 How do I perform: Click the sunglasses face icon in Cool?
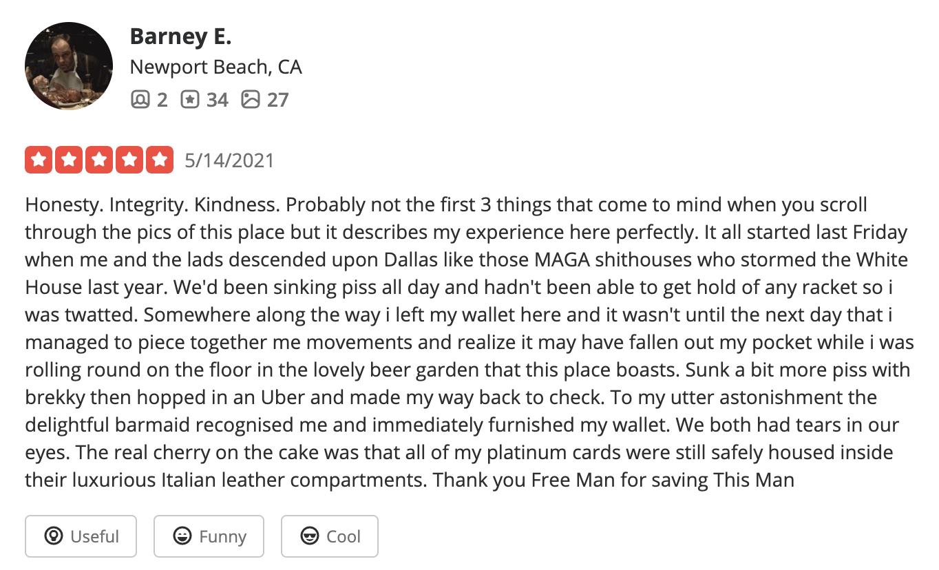pyautogui.click(x=310, y=536)
